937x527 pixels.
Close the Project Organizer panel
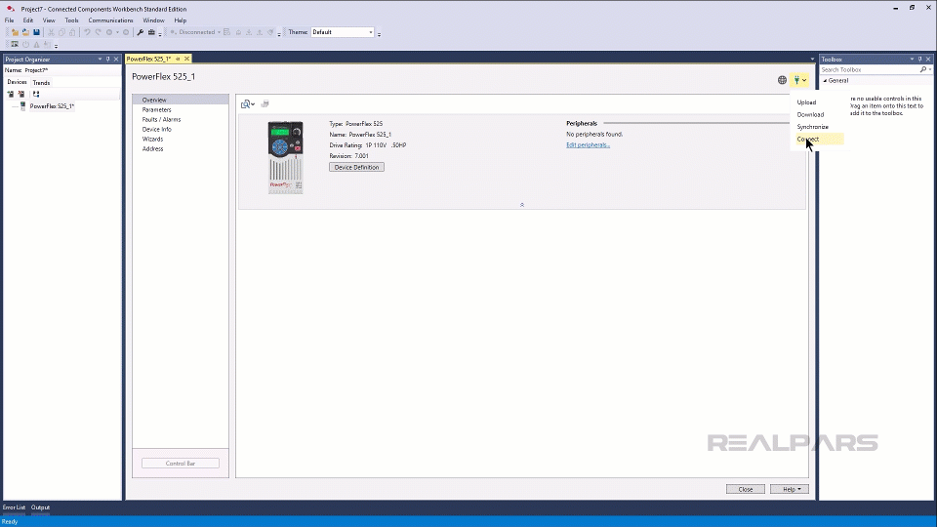point(116,60)
